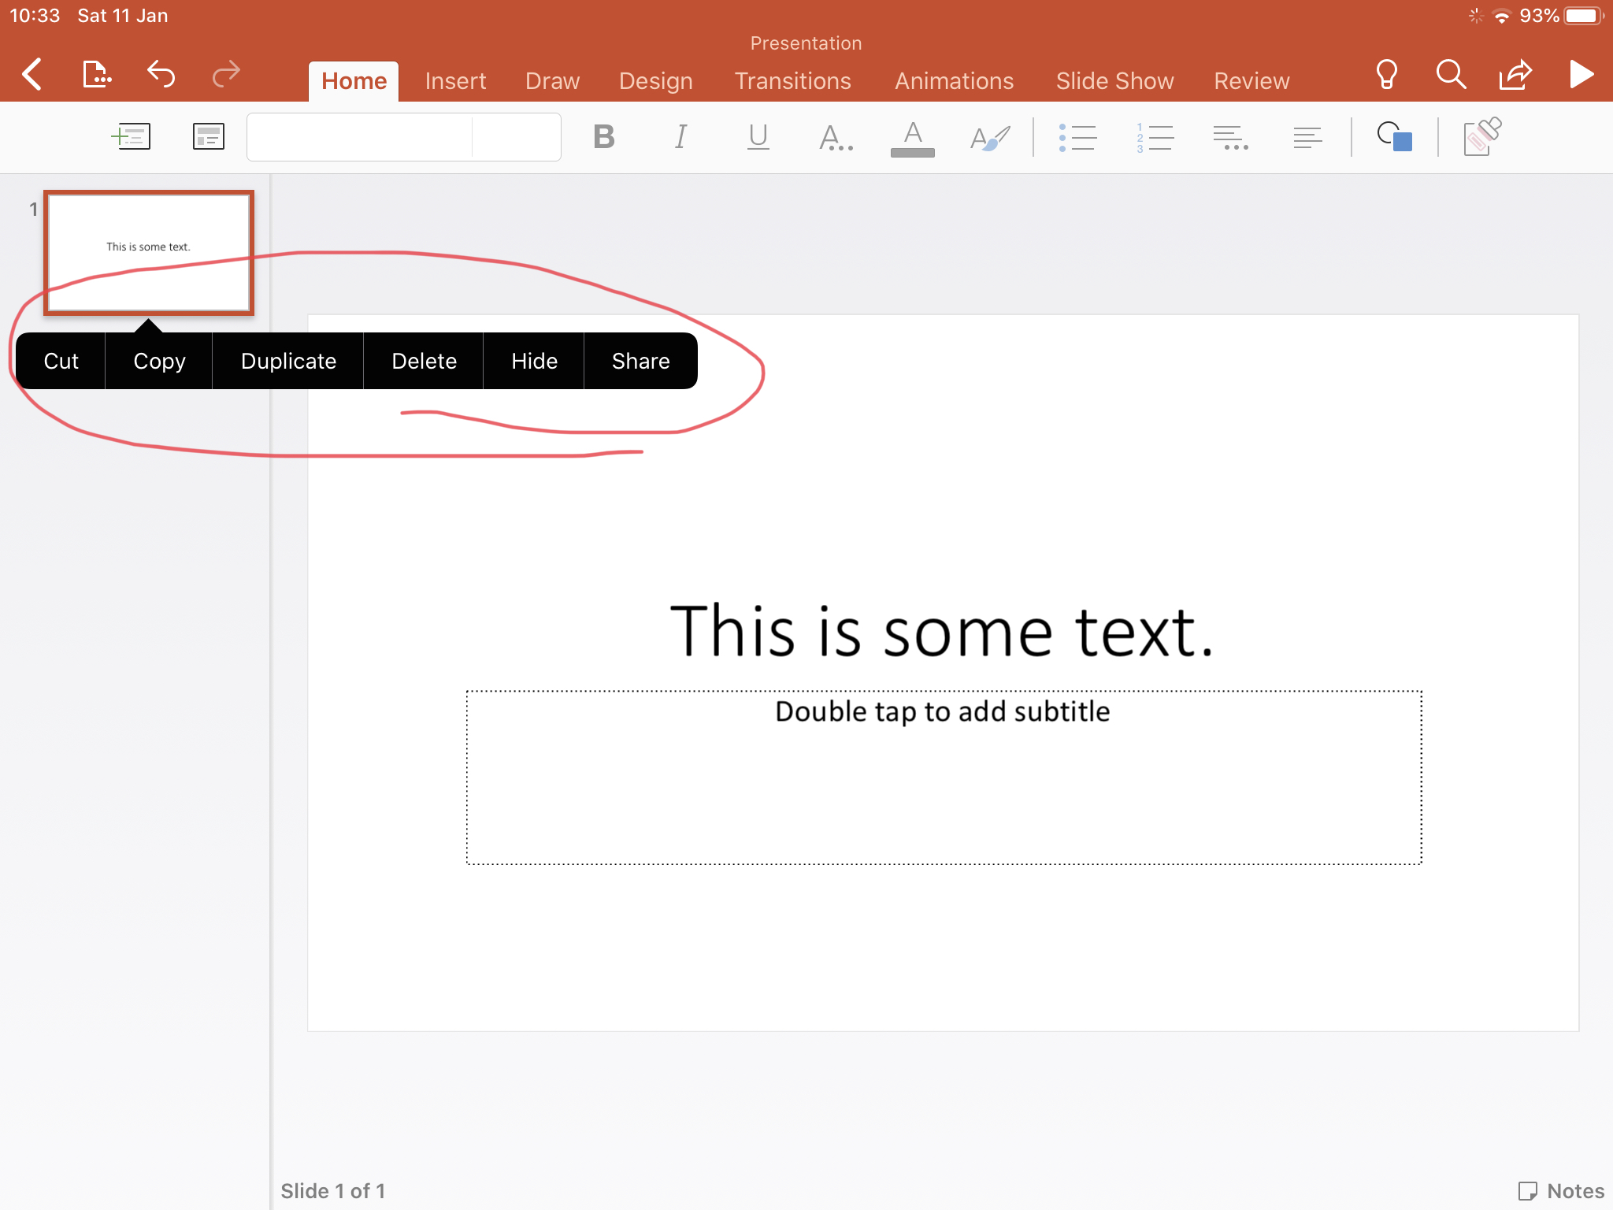
Task: Open text styles with the brush icon
Action: point(990,137)
